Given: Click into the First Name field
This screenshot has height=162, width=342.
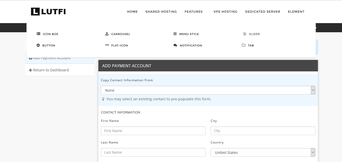Looking at the screenshot, I should [x=153, y=131].
